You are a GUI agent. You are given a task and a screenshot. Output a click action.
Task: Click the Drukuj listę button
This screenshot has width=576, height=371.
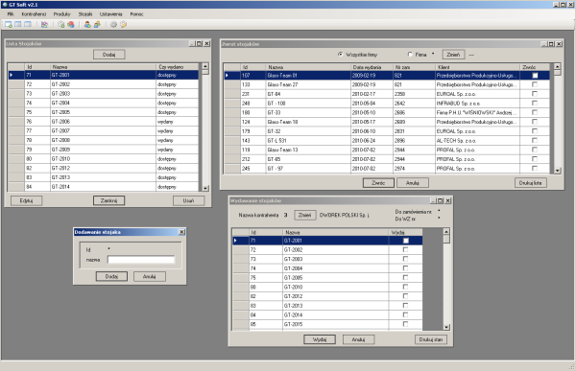coord(531,183)
